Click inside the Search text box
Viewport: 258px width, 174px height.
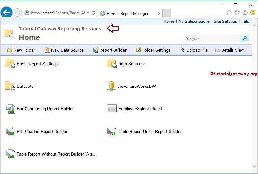tap(213, 38)
